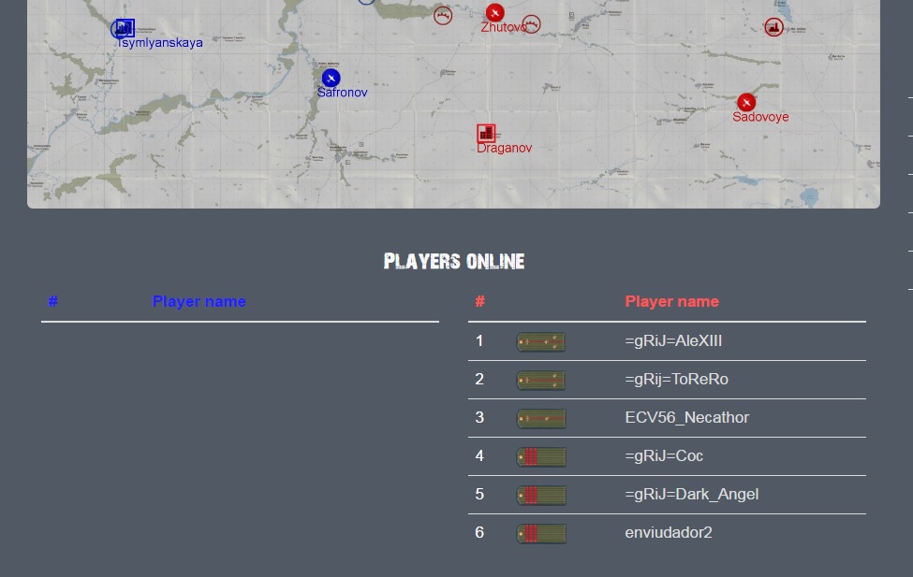Select player =gRiJ=AleXIII
Image resolution: width=913 pixels, height=577 pixels.
point(673,340)
